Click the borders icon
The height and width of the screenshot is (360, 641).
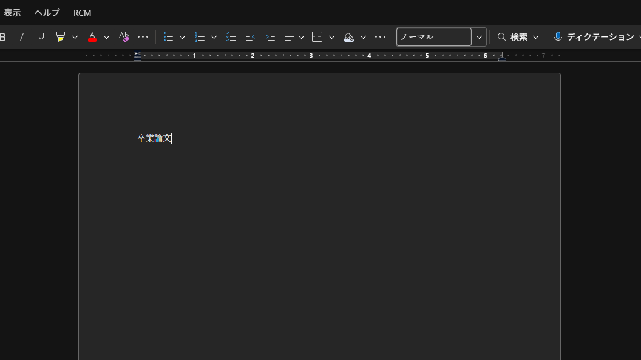tap(317, 37)
